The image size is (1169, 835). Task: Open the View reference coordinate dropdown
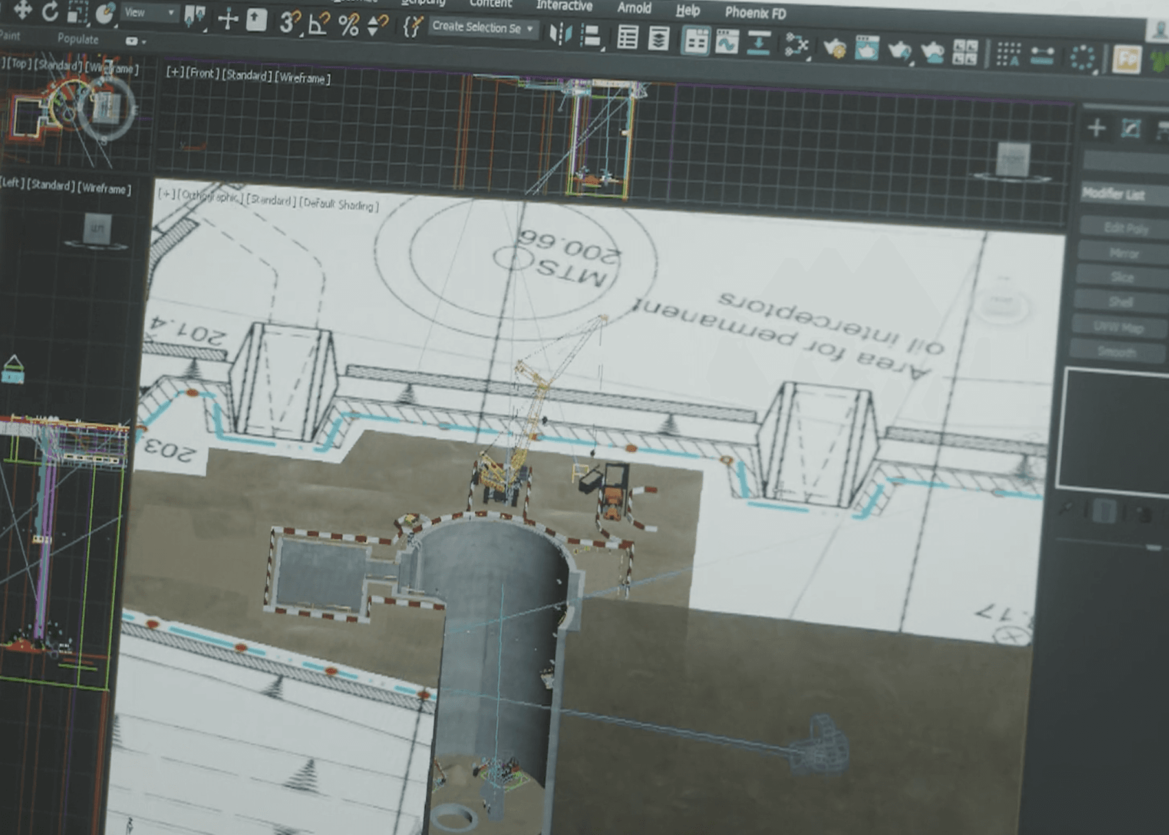click(149, 13)
